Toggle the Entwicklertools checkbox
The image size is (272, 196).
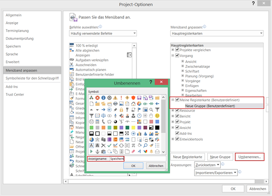[x=177, y=139]
